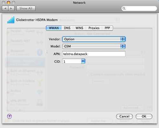
Task: Click into the APN field telstra.datapack
Action: pyautogui.click(x=94, y=54)
